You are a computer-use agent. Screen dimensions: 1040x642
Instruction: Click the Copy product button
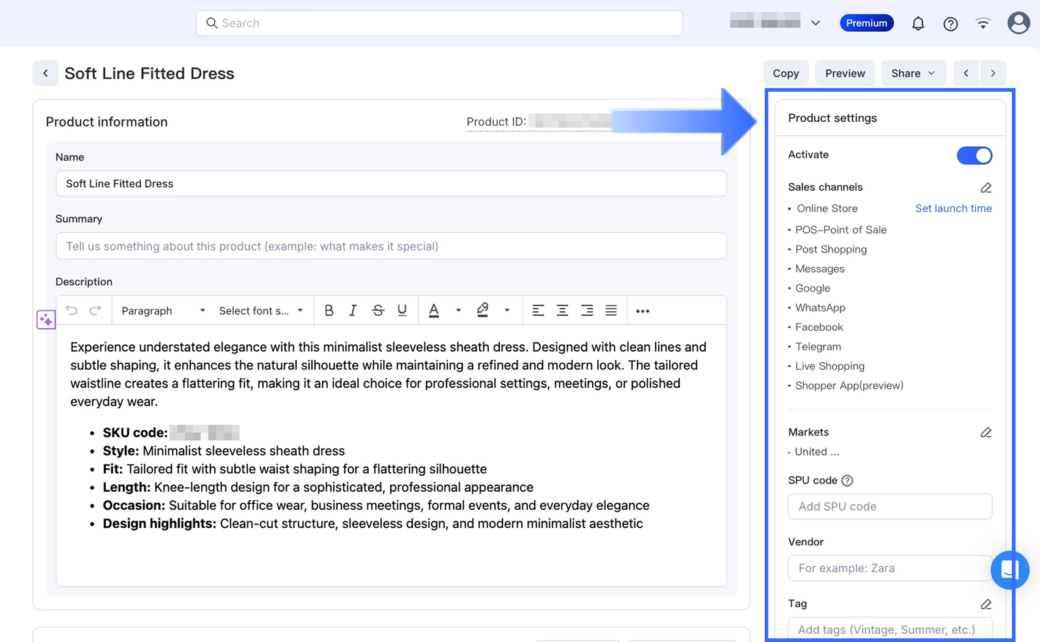[786, 73]
